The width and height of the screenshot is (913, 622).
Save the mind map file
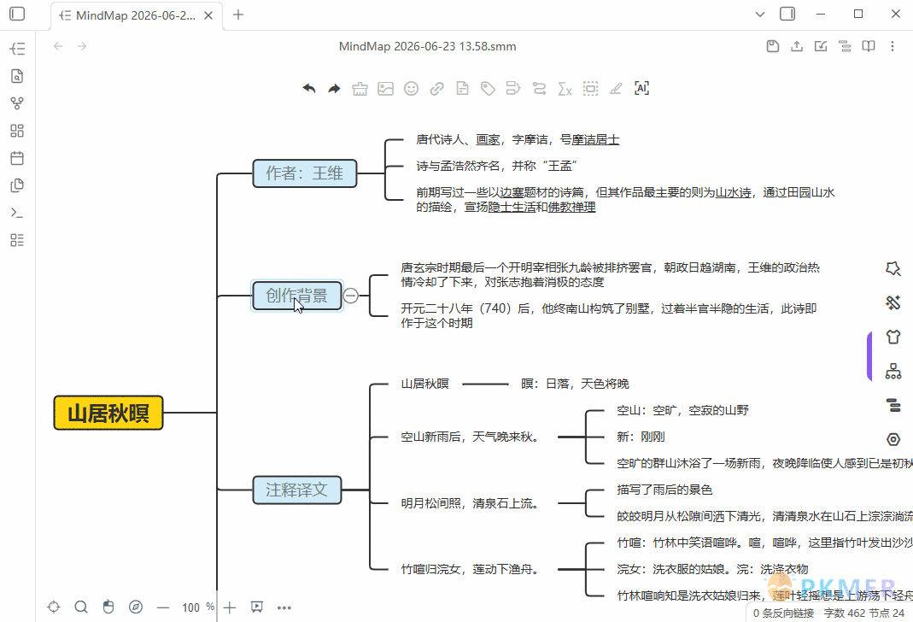[x=773, y=47]
